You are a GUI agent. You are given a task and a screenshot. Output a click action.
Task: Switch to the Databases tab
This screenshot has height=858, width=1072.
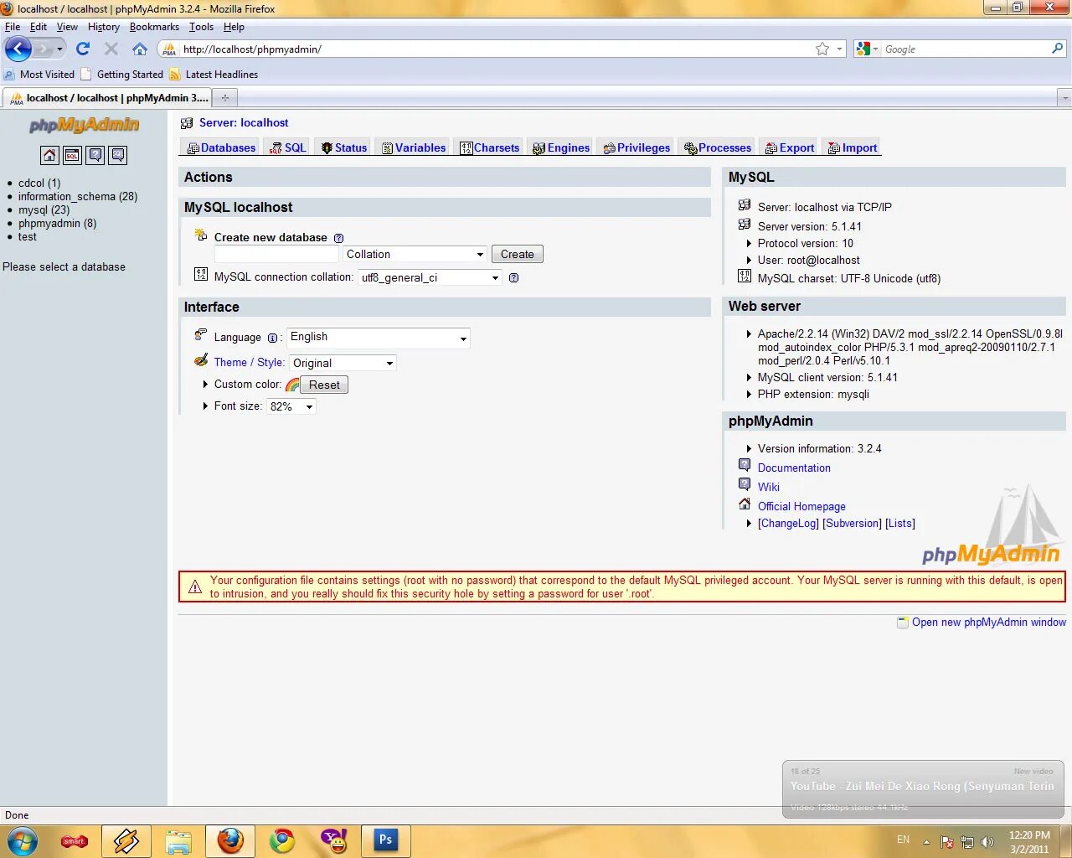click(222, 148)
